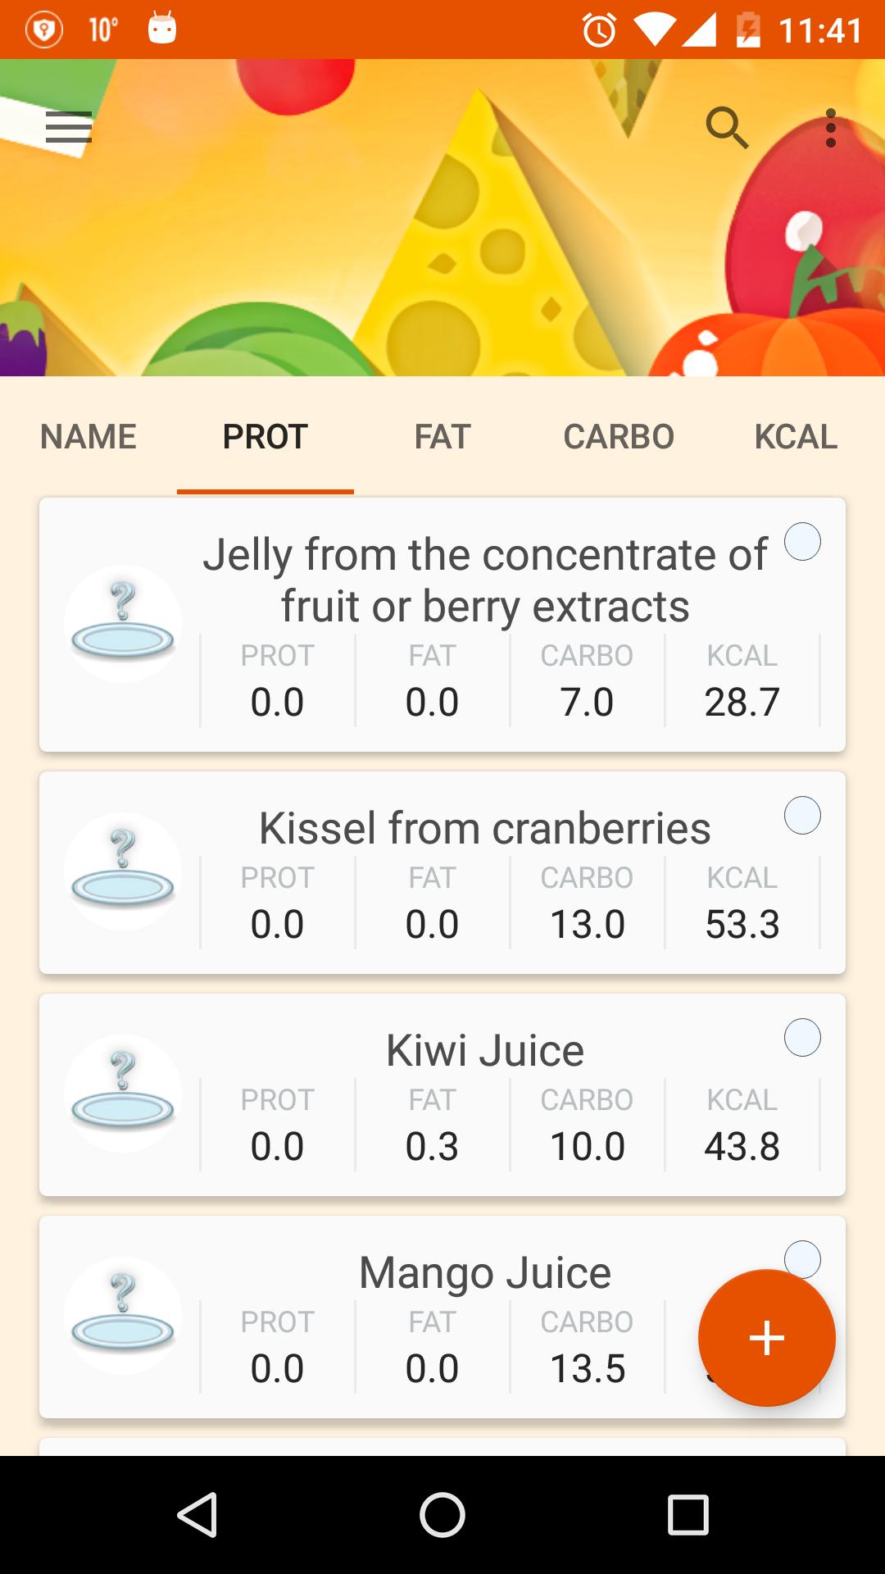
Task: Tap the plate icon beside the Jelly item
Action: [123, 623]
